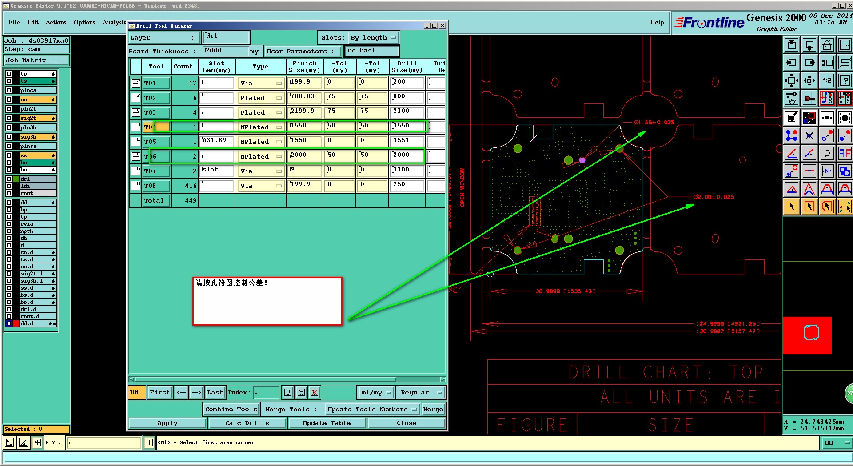The image size is (853, 466).
Task: Click the 1:2 zoom ratio icon
Action: coord(827,80)
